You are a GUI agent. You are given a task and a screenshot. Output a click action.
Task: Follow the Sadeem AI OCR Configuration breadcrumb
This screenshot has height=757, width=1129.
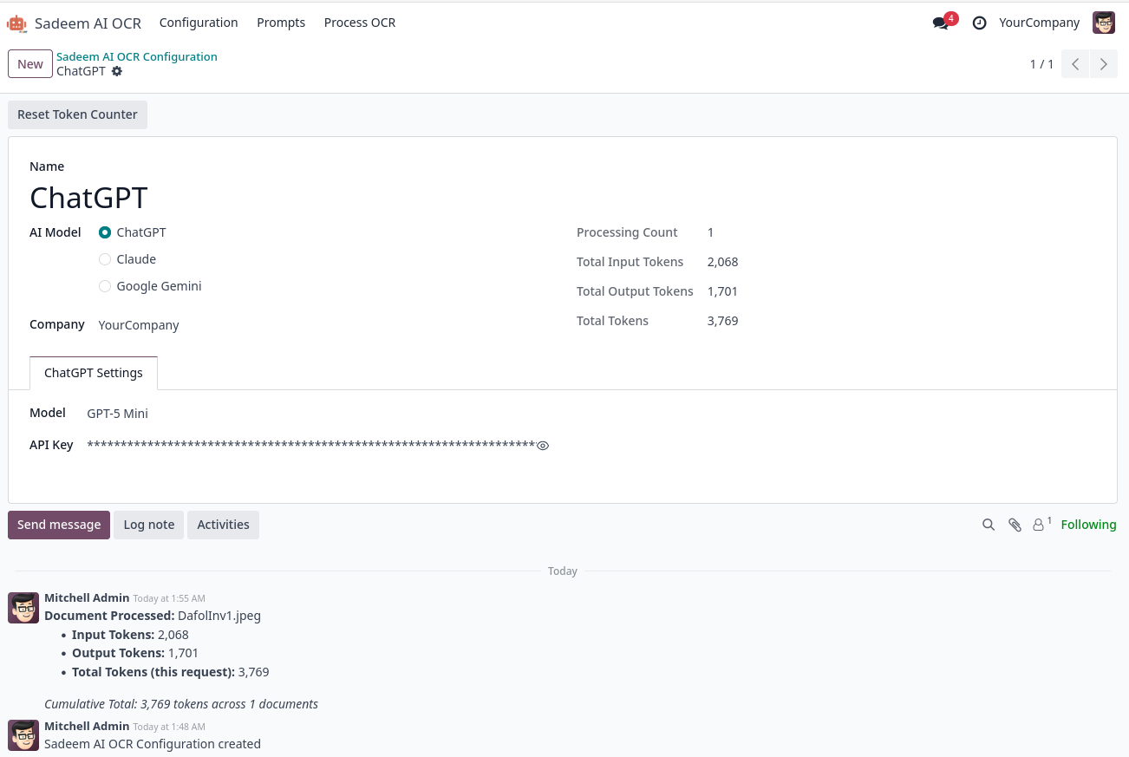coord(137,56)
